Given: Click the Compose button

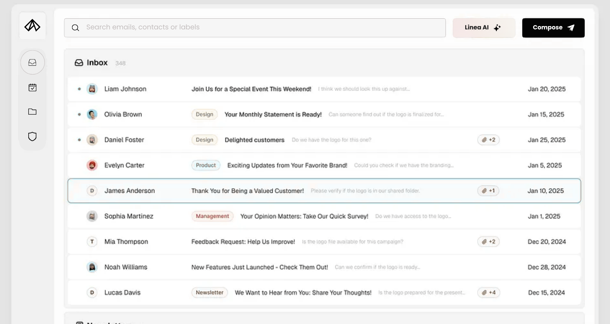Looking at the screenshot, I should (x=553, y=28).
